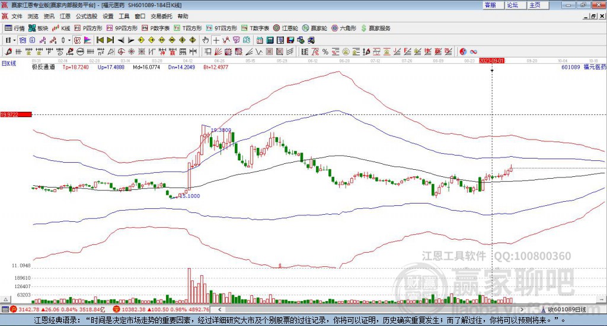Click the pink flag chart icon
Image resolution: width=607 pixels, height=326 pixels.
pyautogui.click(x=88, y=40)
